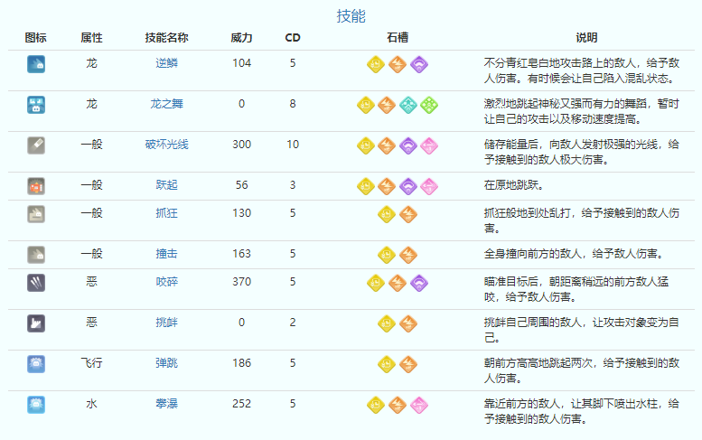The width and height of the screenshot is (702, 440).
Task: Click the 撞击 skill icon
Action: coord(36,255)
